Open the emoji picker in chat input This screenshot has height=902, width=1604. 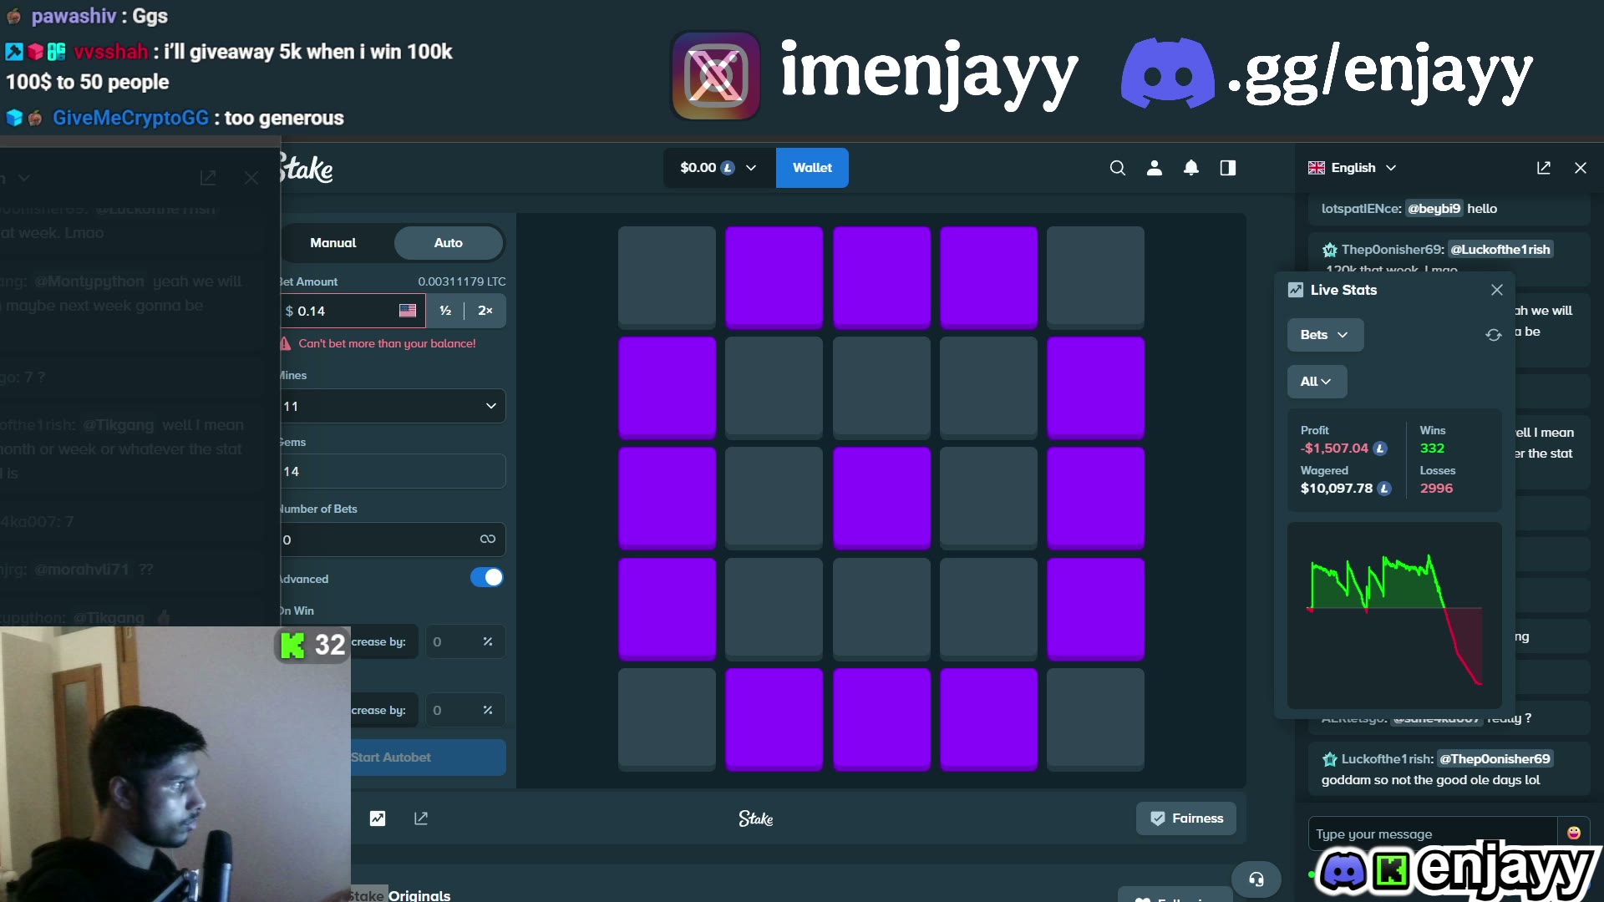coord(1574,833)
